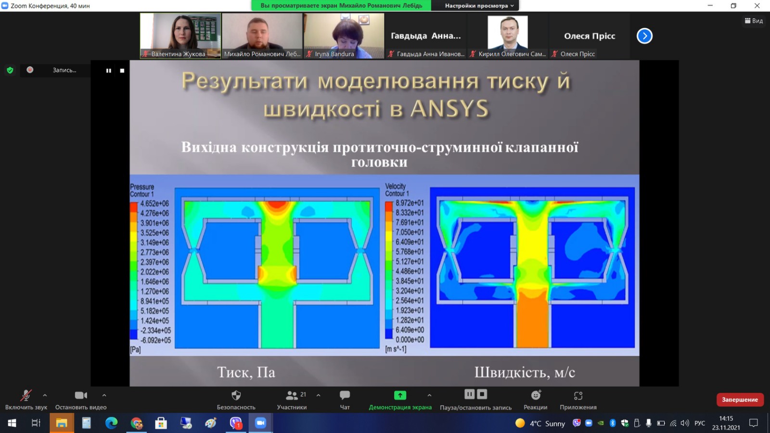Unmute microphone with Включить звук icon

click(26, 395)
